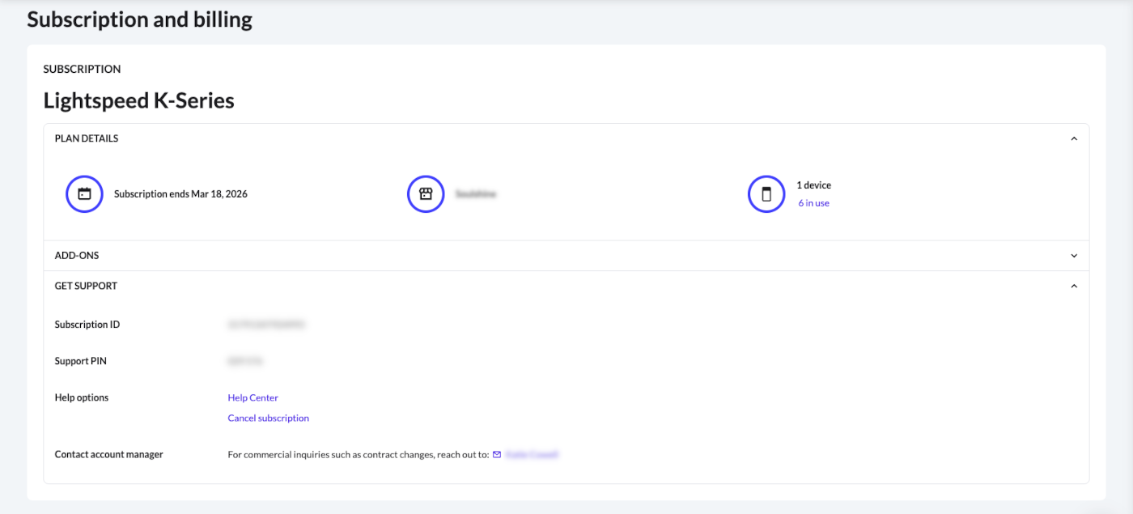Click the store icon in Plan Details
The height and width of the screenshot is (514, 1133).
coord(426,194)
